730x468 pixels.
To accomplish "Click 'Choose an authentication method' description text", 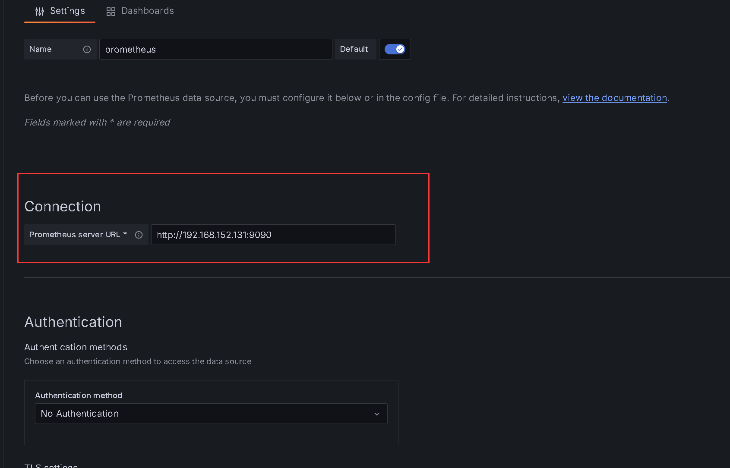I will [x=138, y=361].
